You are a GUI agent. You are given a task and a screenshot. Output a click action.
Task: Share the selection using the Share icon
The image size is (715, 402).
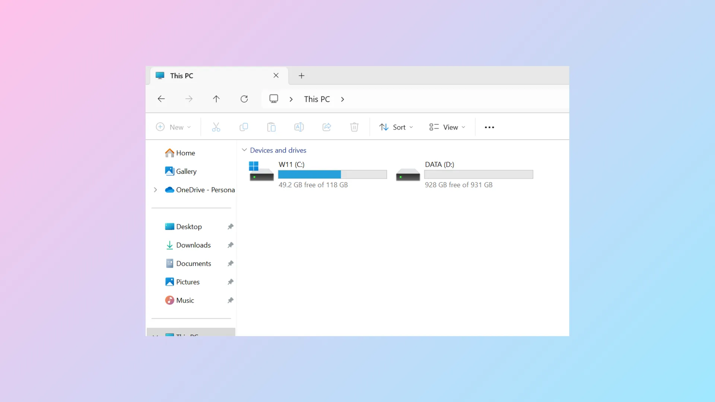pos(327,127)
